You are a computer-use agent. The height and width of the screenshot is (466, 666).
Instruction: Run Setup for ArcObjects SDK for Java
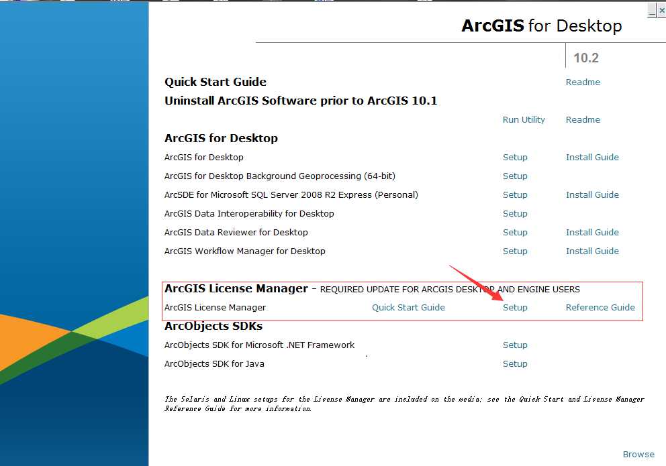515,364
